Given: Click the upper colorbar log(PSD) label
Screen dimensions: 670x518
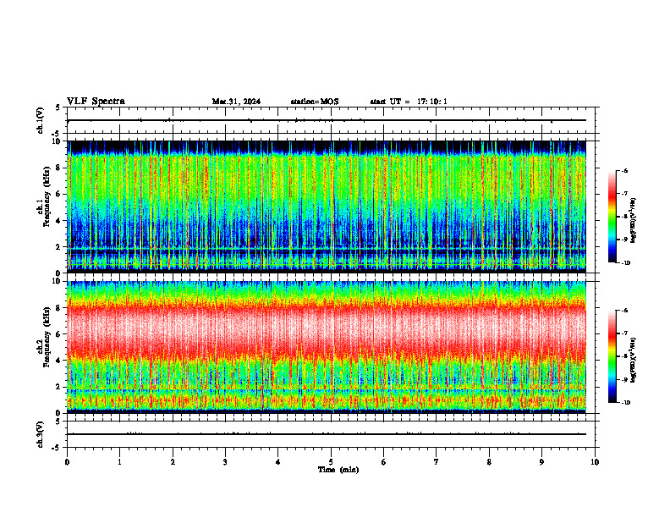Looking at the screenshot, I should [x=634, y=220].
